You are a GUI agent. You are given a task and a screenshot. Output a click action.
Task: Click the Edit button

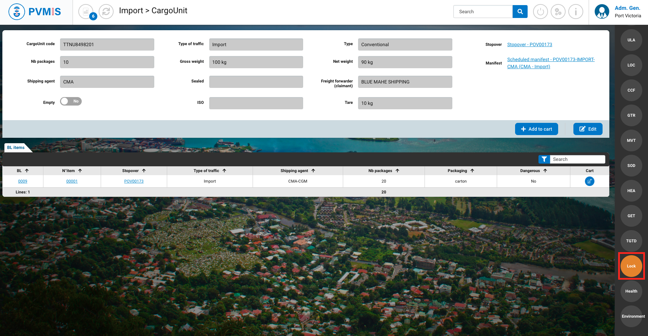(x=588, y=129)
